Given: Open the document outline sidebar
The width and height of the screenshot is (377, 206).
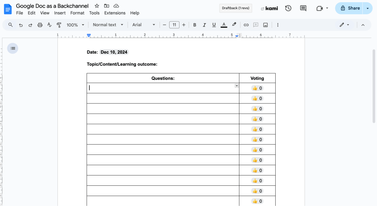Looking at the screenshot, I should pyautogui.click(x=13, y=48).
